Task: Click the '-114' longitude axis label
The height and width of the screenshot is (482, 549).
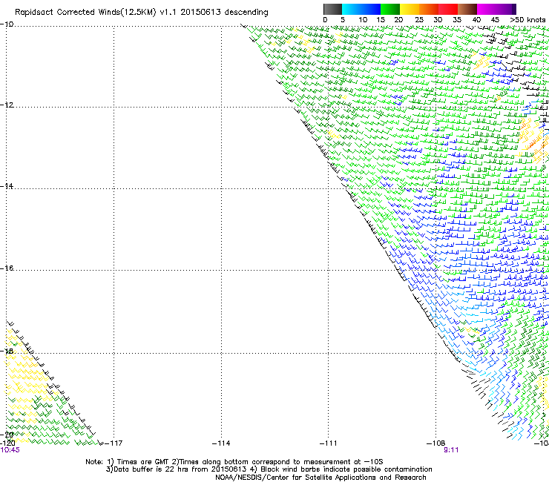Action: [221, 443]
